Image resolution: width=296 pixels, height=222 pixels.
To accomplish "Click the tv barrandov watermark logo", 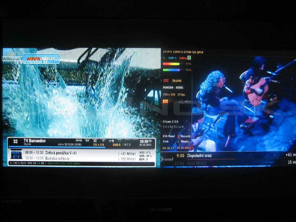I will pos(30,62).
